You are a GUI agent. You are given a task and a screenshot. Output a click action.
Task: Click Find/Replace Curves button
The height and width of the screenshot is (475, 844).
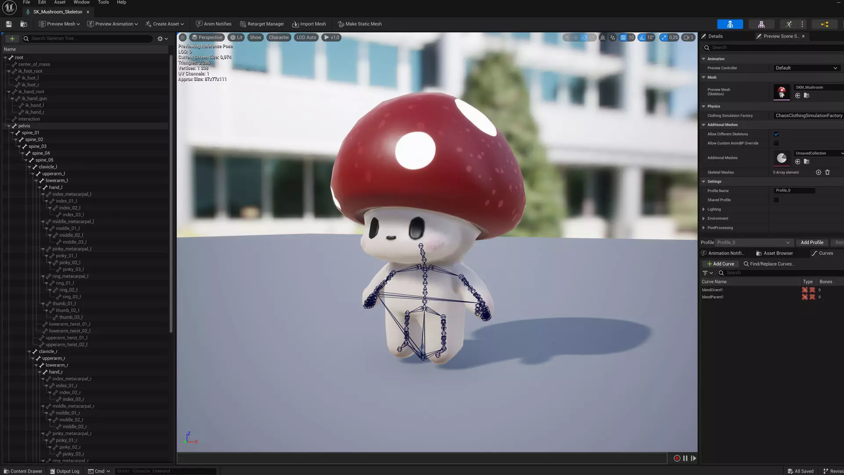click(768, 264)
